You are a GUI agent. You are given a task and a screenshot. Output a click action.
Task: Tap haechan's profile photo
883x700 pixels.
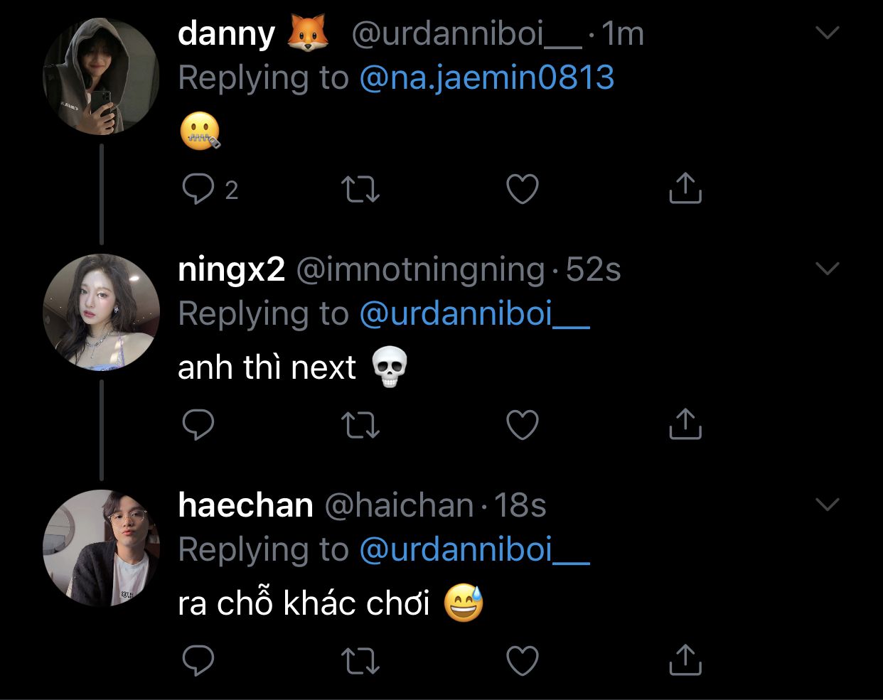(101, 548)
